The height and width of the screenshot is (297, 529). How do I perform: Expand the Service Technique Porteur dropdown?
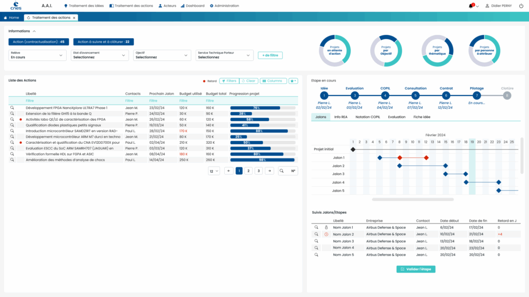(x=224, y=55)
